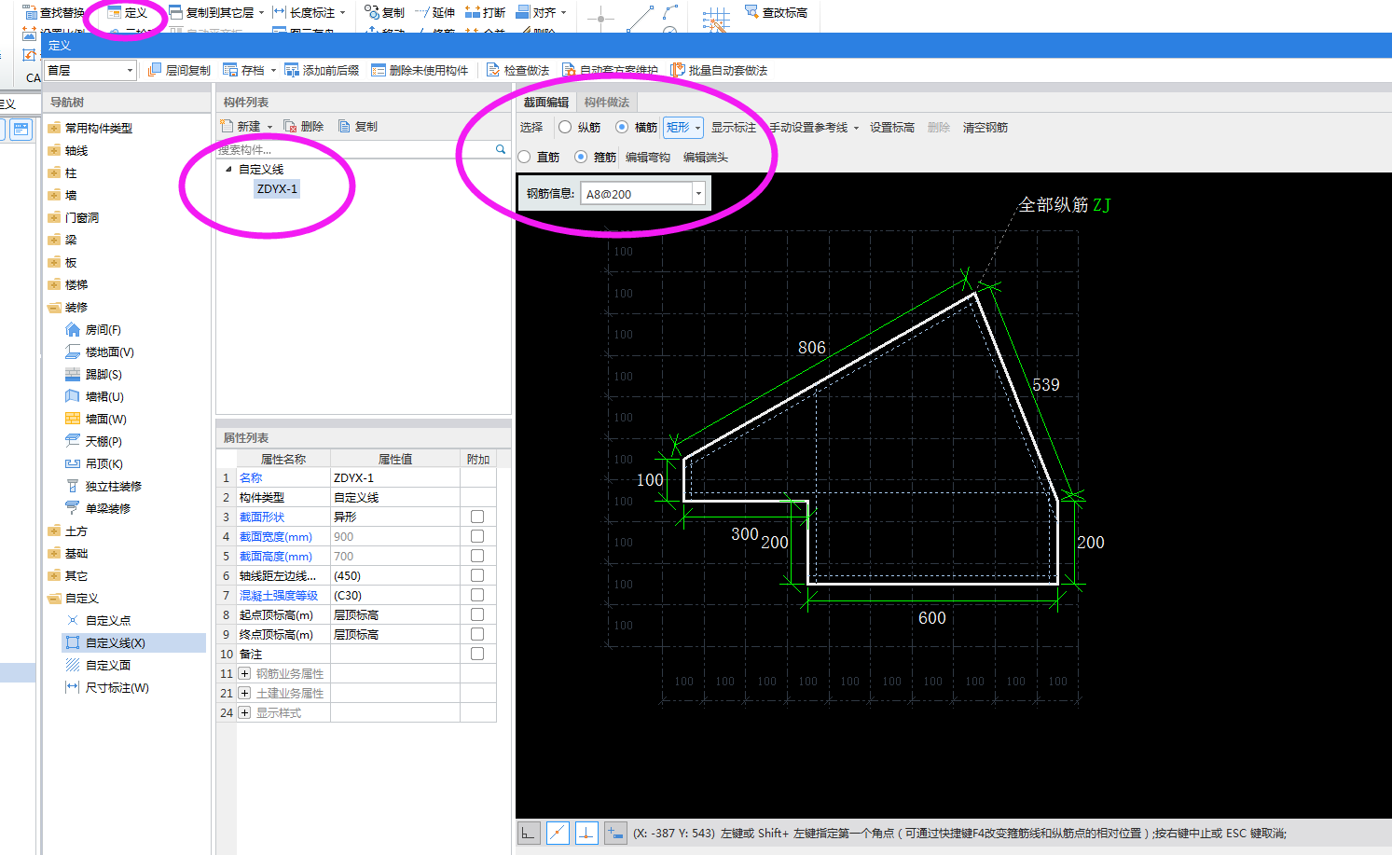Screen dimensions: 1392x855
Task: Click 清空钢筋 clear rebar button
Action: (x=985, y=127)
